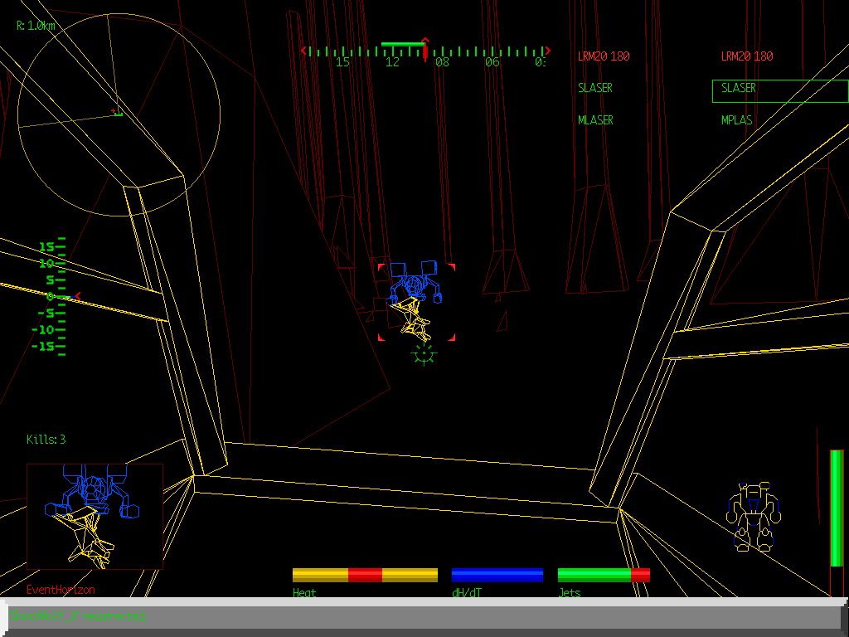
Task: Click the green player marker on the radar
Action: [118, 112]
